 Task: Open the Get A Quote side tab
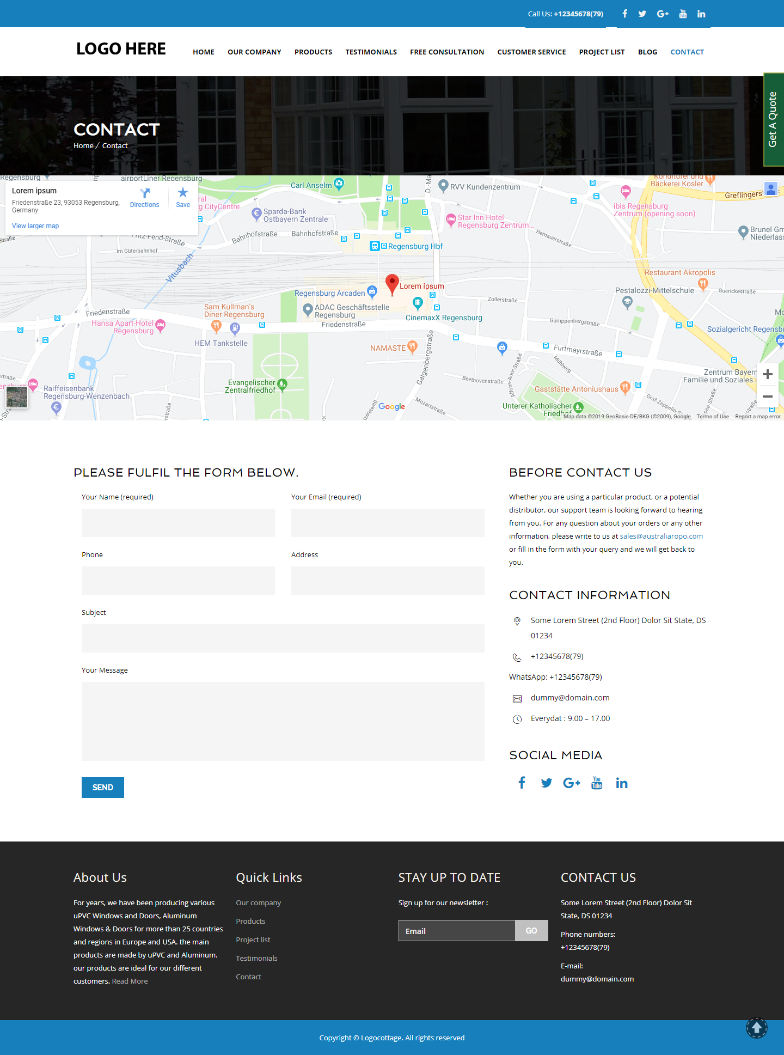pos(773,120)
